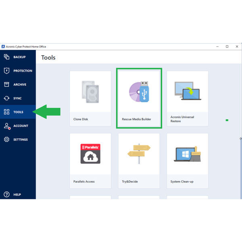Click the Rescue Media Builder label
The image size is (242, 242).
pyautogui.click(x=136, y=119)
